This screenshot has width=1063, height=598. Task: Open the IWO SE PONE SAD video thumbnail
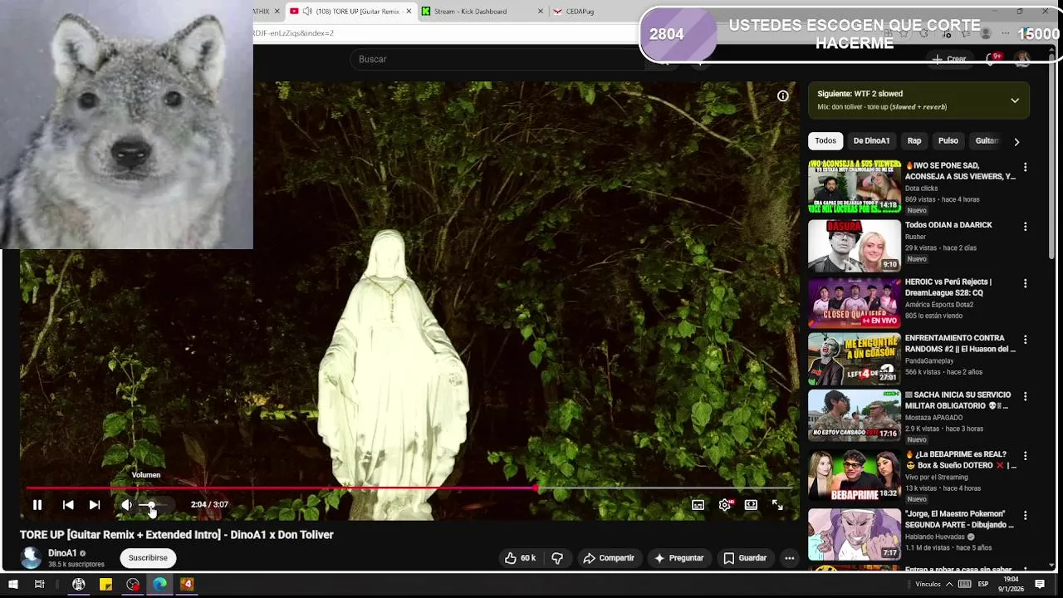[x=855, y=187]
